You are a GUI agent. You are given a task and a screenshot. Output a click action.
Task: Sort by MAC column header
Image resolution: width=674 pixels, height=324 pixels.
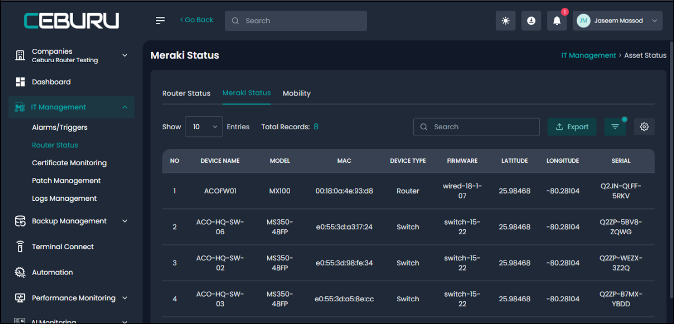(344, 161)
